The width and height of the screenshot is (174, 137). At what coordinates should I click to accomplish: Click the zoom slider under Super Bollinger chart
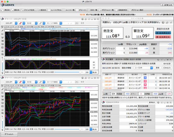click(69, 129)
